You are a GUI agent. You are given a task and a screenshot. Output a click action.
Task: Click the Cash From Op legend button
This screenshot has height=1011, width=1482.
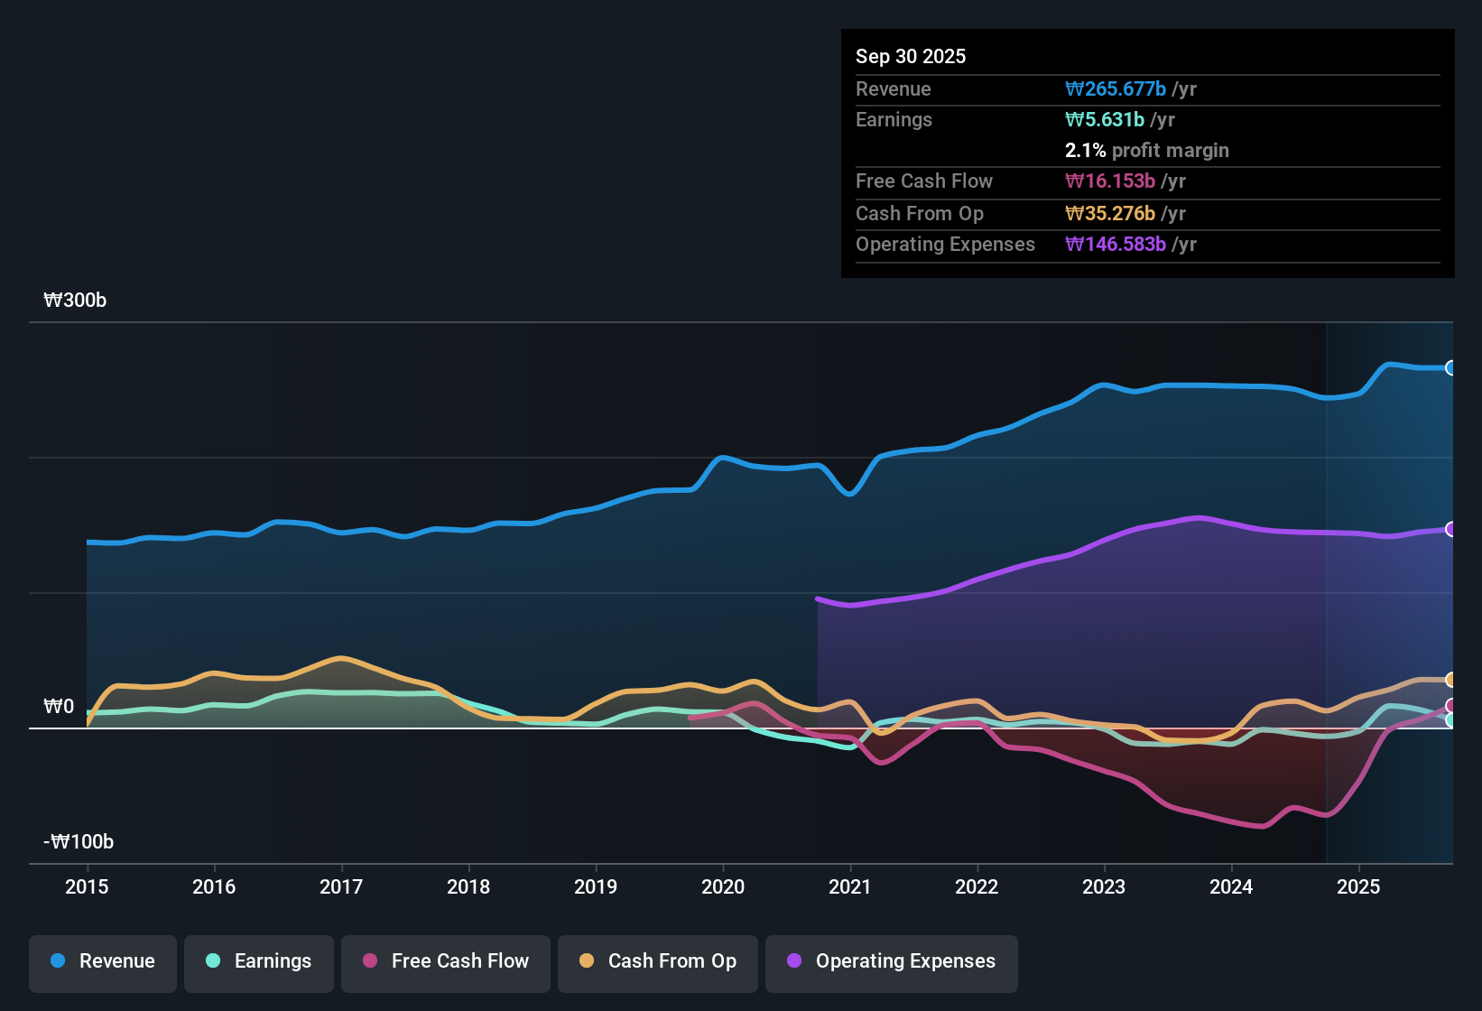[657, 961]
